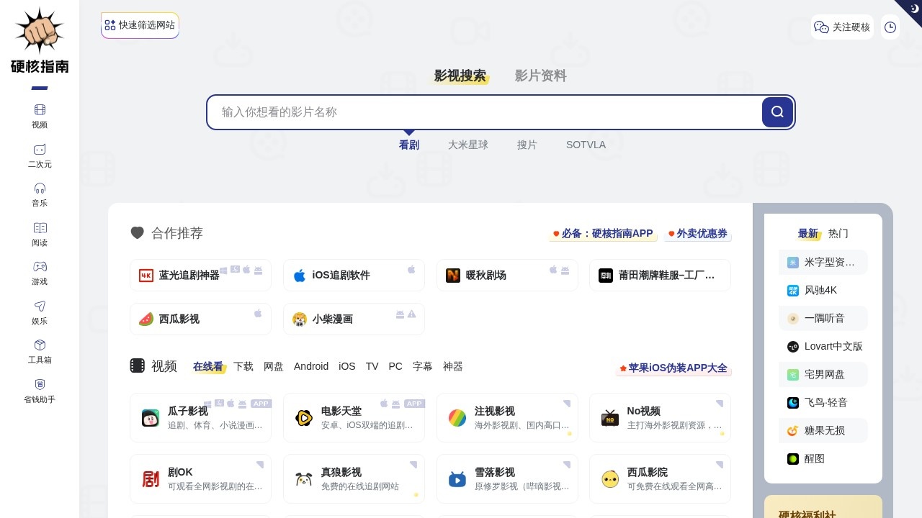Open 醒图 list entry
Screen dimensions: 922x518
pos(823,459)
